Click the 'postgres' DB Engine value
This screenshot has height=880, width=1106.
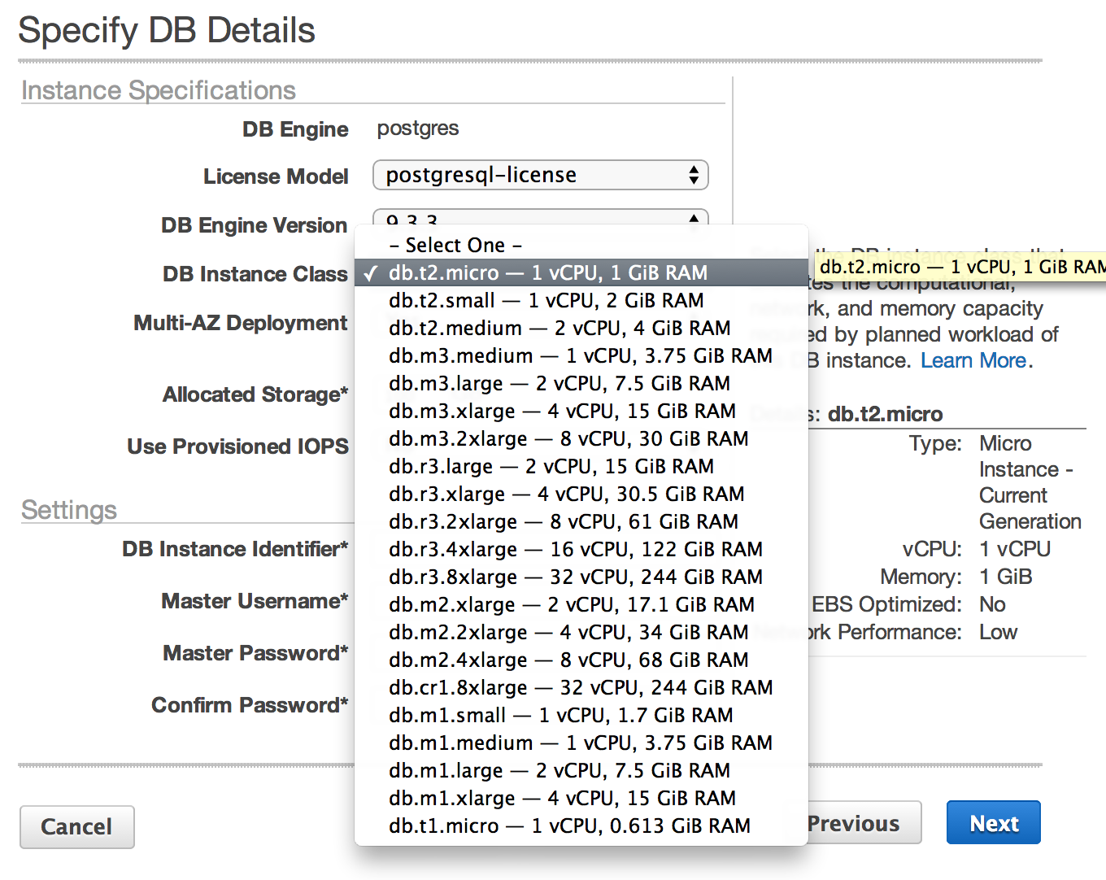pyautogui.click(x=418, y=129)
